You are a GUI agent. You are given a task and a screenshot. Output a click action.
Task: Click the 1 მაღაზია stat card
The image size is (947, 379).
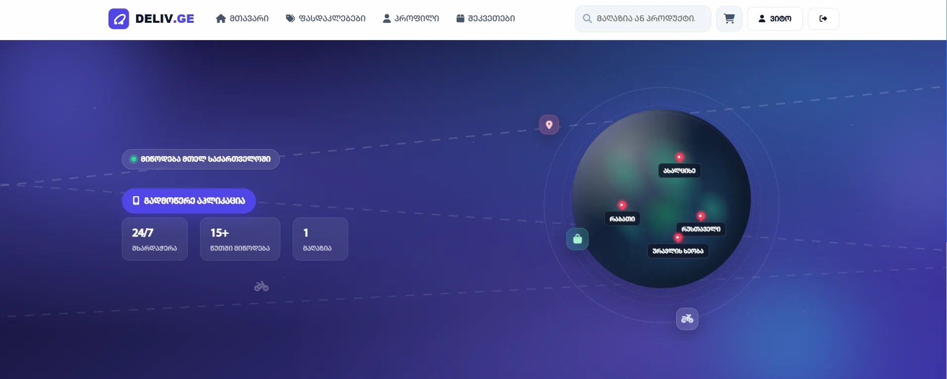[320, 239]
